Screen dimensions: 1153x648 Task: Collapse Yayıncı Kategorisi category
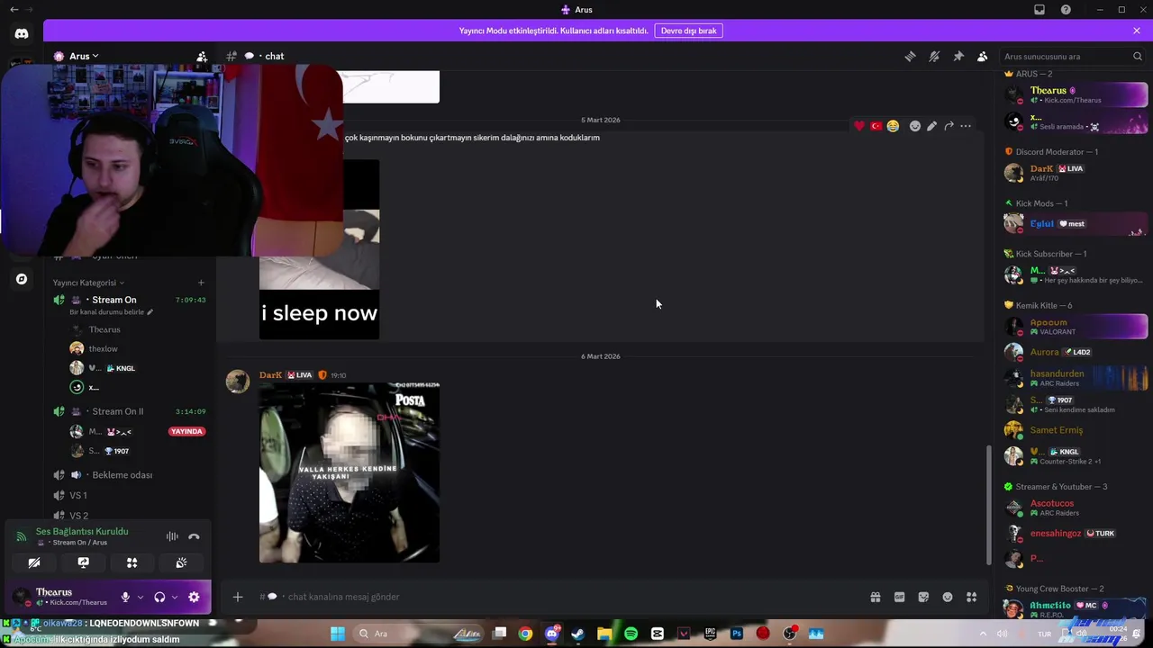(88, 283)
